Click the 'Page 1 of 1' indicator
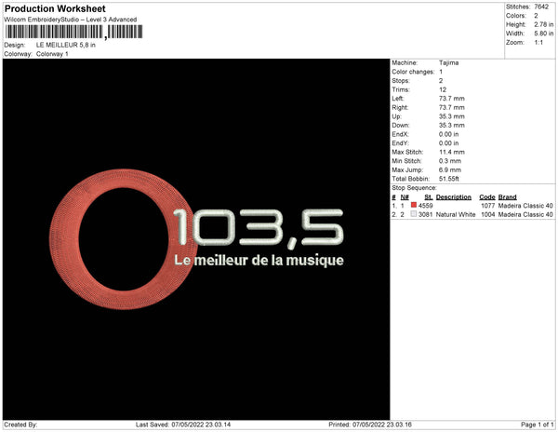Image resolution: width=558 pixels, height=432 pixels. (x=538, y=425)
